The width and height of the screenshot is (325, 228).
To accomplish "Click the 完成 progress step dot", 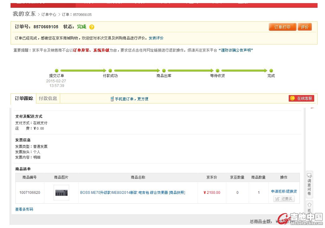I will (271, 71).
